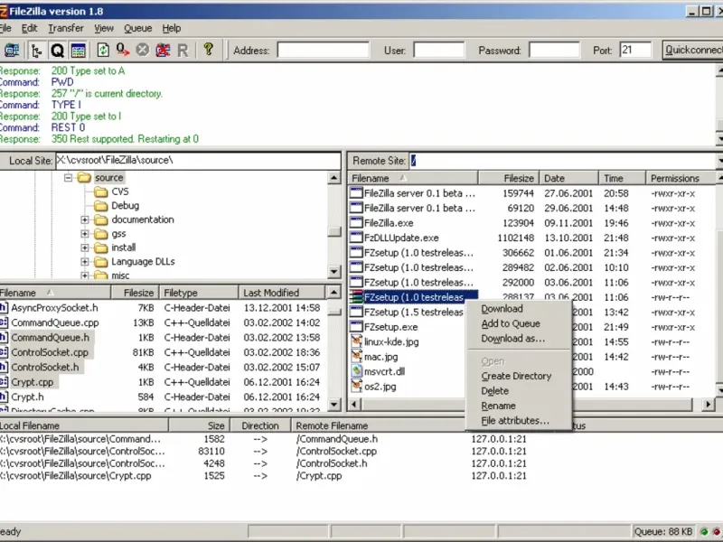Toggle the message log view icon
The image size is (723, 542).
[x=78, y=51]
